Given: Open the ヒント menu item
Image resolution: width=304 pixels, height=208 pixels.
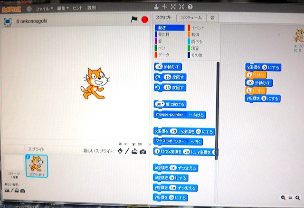Looking at the screenshot, I should (77, 8).
